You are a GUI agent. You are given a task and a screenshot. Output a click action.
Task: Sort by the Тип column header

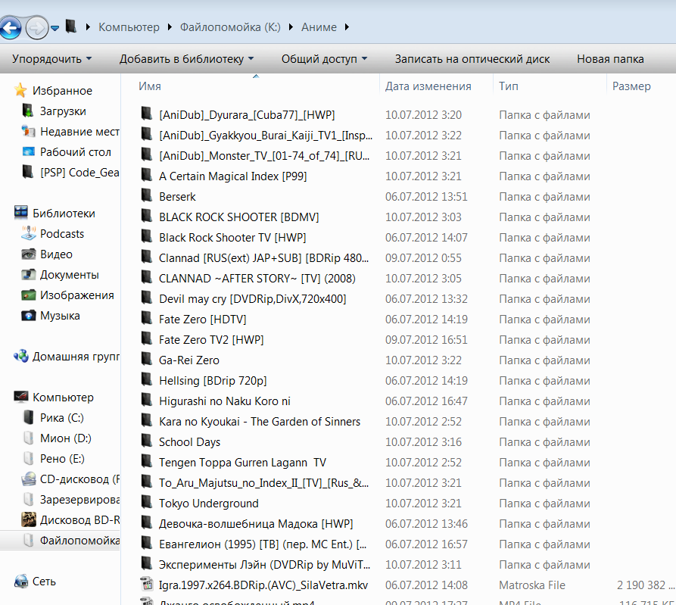pyautogui.click(x=508, y=86)
